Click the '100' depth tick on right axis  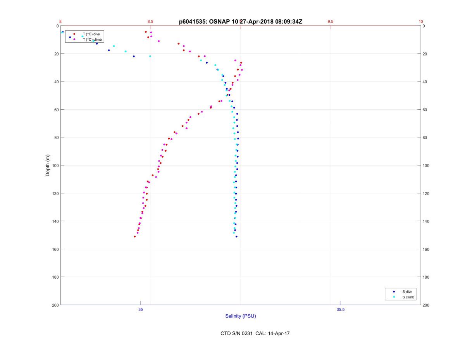pyautogui.click(x=426, y=165)
